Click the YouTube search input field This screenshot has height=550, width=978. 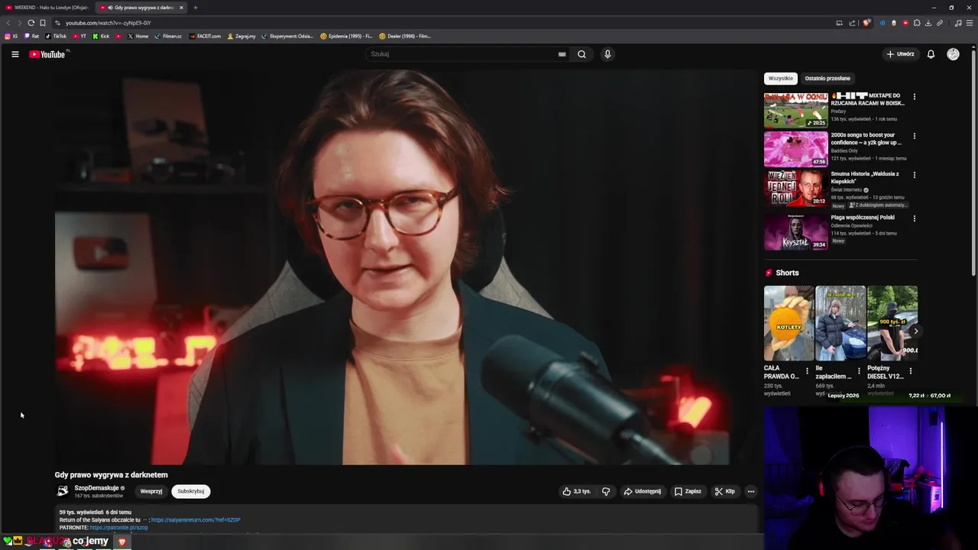point(462,54)
